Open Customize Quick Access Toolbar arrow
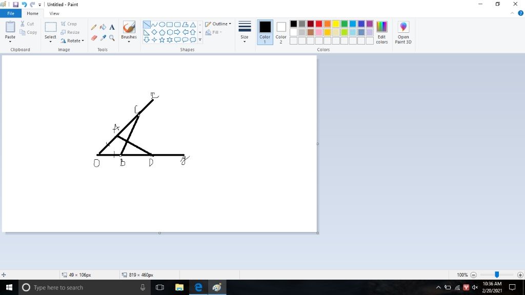This screenshot has width=525, height=295. click(x=40, y=5)
